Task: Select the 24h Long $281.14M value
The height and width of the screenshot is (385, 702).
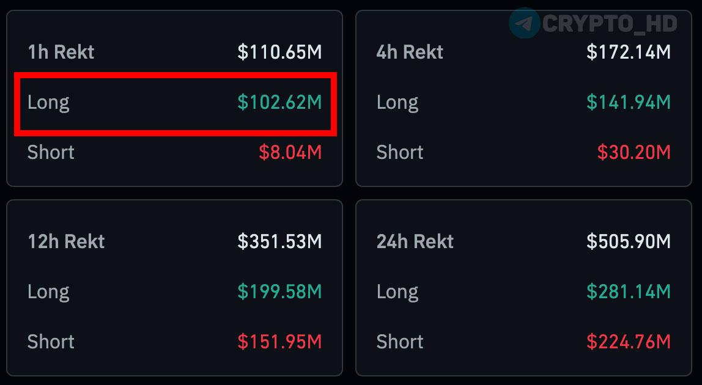Action: click(x=629, y=291)
